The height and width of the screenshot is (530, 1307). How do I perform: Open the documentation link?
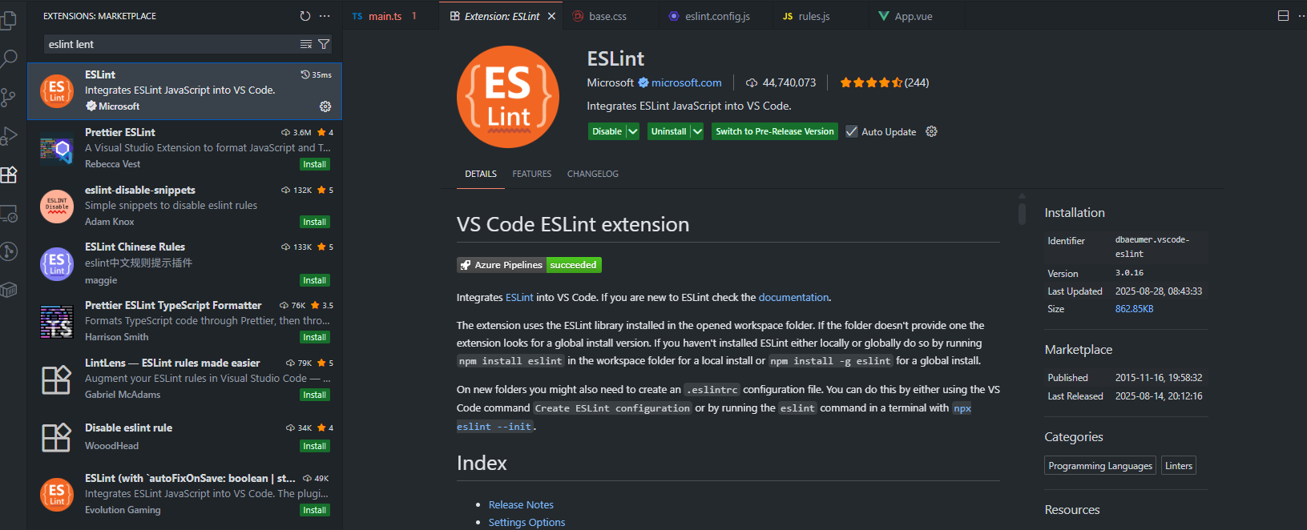(x=793, y=297)
